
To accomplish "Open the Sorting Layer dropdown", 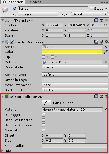I will tap(75, 74).
